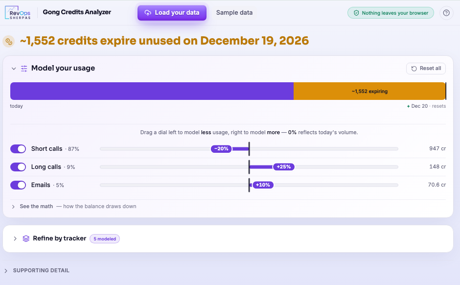Click the sliders icon beside Model your usage
Viewport: 460px width, 285px height.
[x=24, y=69]
